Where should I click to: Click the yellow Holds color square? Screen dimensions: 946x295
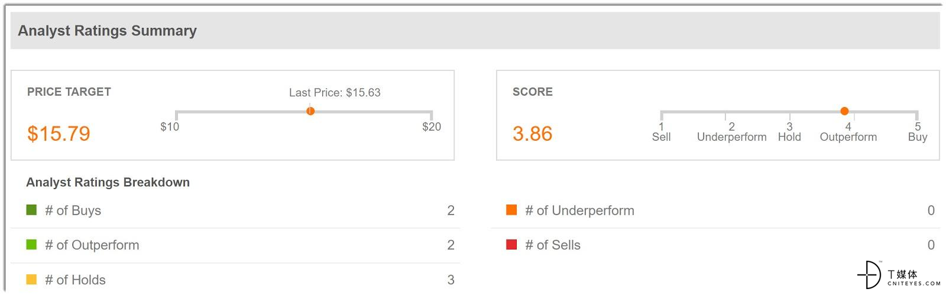(x=31, y=279)
